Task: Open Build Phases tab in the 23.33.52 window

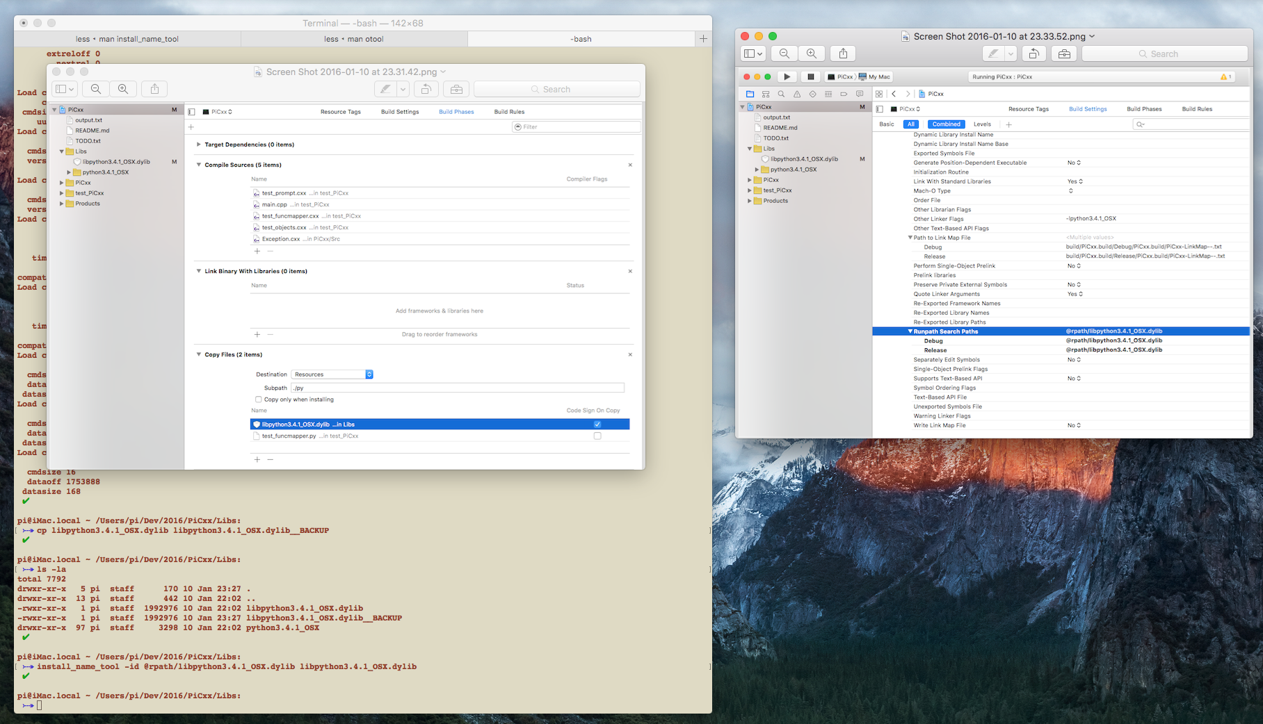Action: [1144, 109]
